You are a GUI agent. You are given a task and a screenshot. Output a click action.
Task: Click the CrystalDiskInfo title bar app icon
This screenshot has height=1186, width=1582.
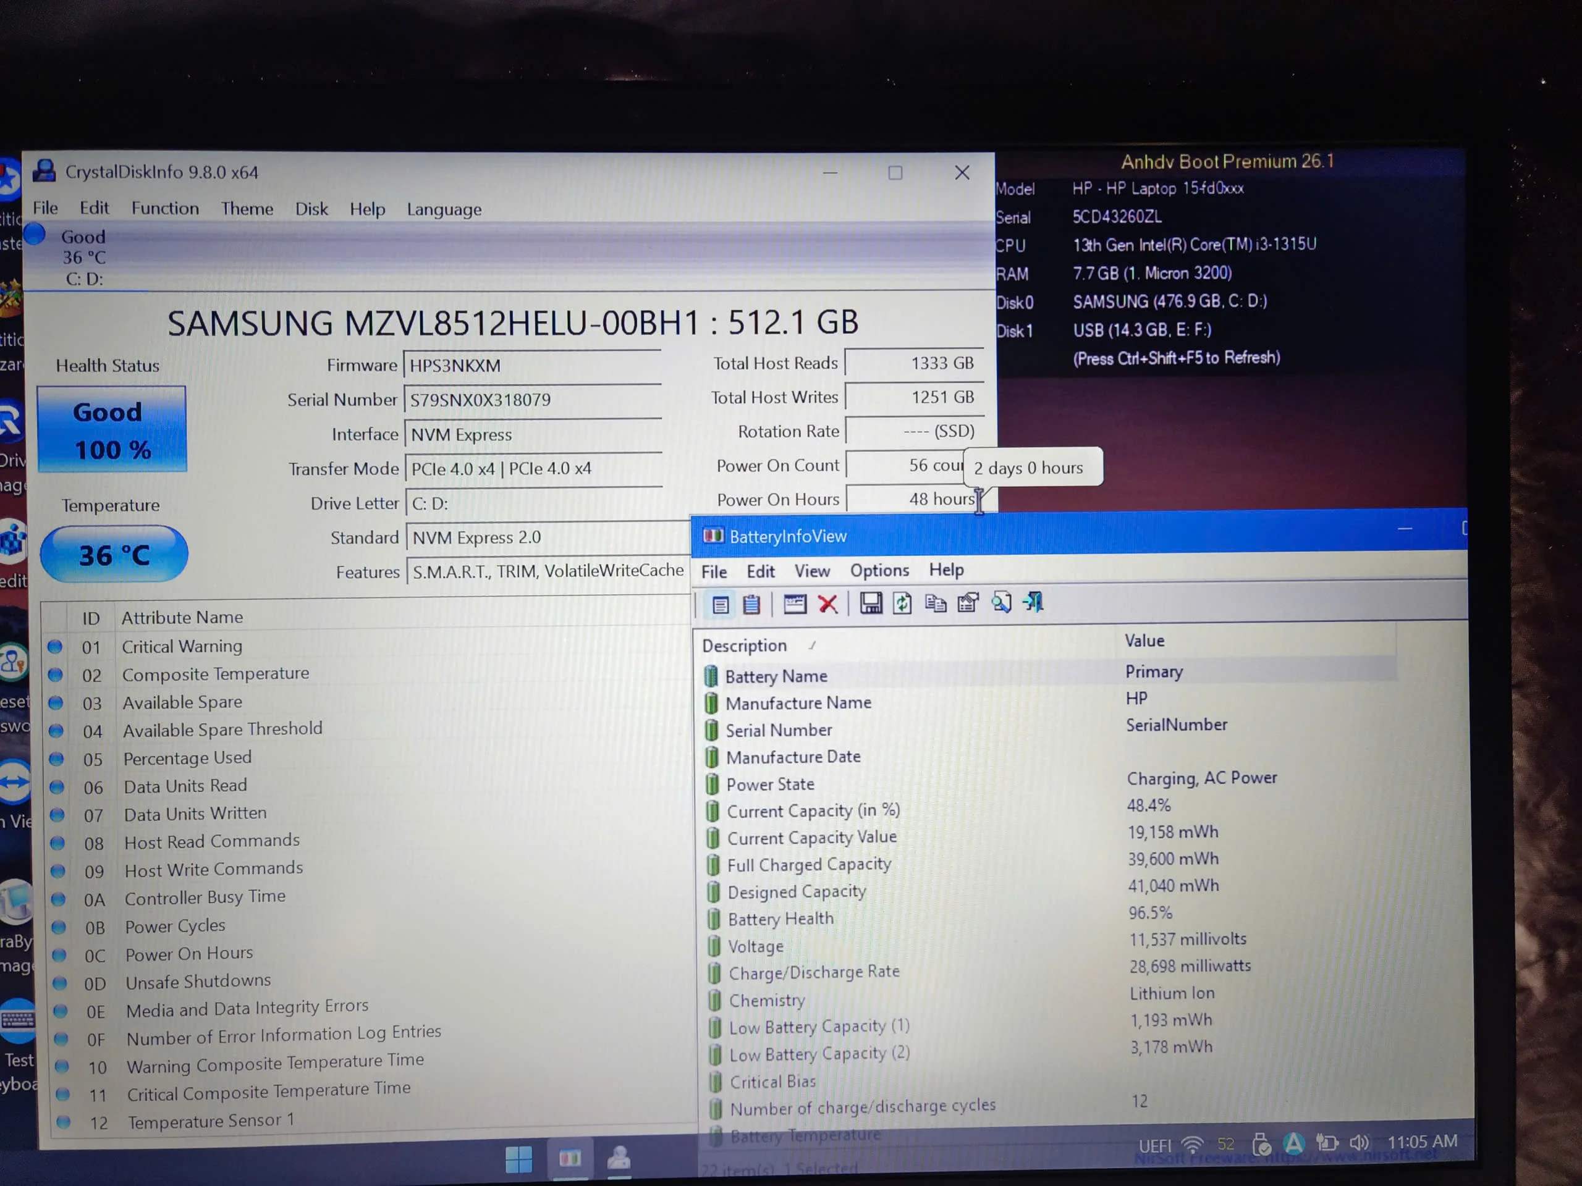coord(45,171)
